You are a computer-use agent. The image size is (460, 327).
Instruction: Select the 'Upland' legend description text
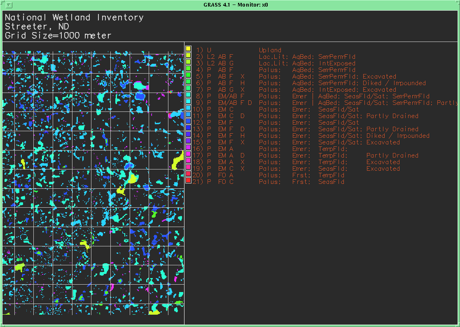pyautogui.click(x=270, y=50)
